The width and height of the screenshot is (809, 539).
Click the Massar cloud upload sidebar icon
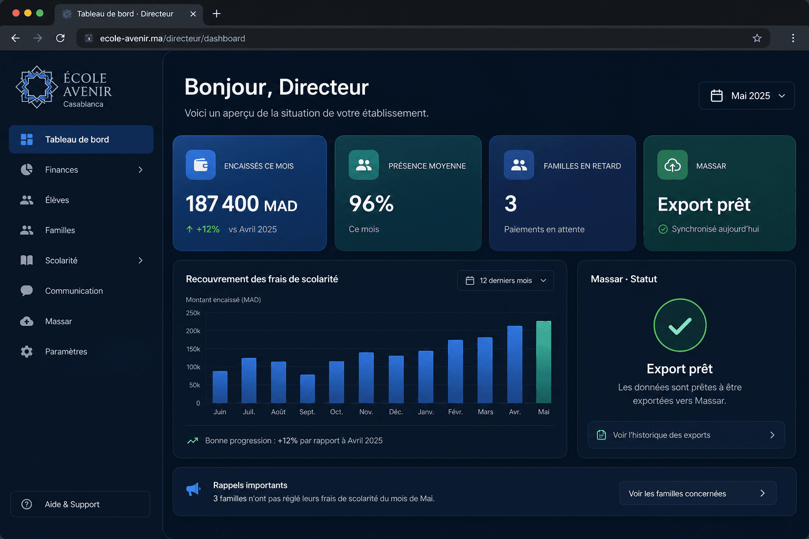pyautogui.click(x=27, y=321)
